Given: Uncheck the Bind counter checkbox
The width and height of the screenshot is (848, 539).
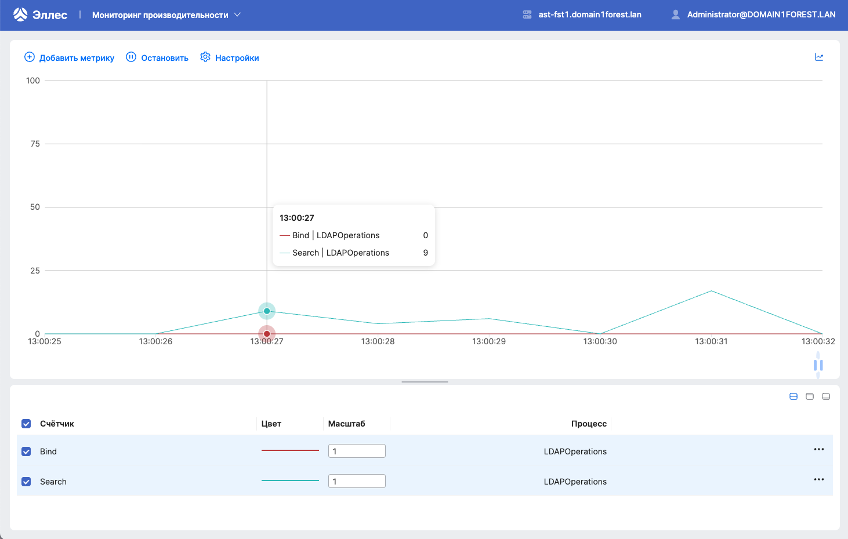Looking at the screenshot, I should (x=26, y=451).
